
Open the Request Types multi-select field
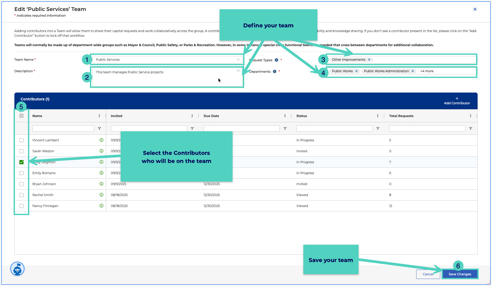[x=402, y=60]
